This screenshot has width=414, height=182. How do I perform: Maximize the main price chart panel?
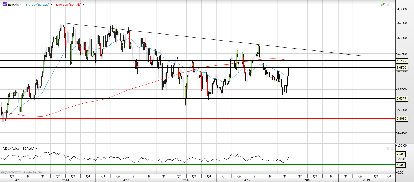pos(388,5)
